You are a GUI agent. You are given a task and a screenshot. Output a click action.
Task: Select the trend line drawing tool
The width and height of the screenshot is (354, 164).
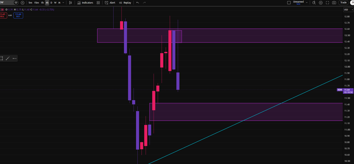8,58
